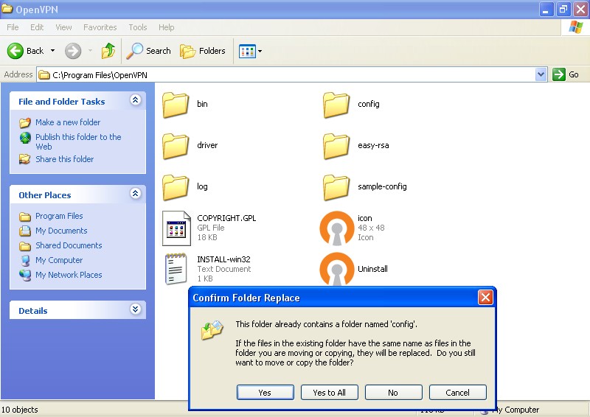The image size is (590, 417).
Task: Collapse the File and Folder Tasks panel
Action: tap(136, 99)
